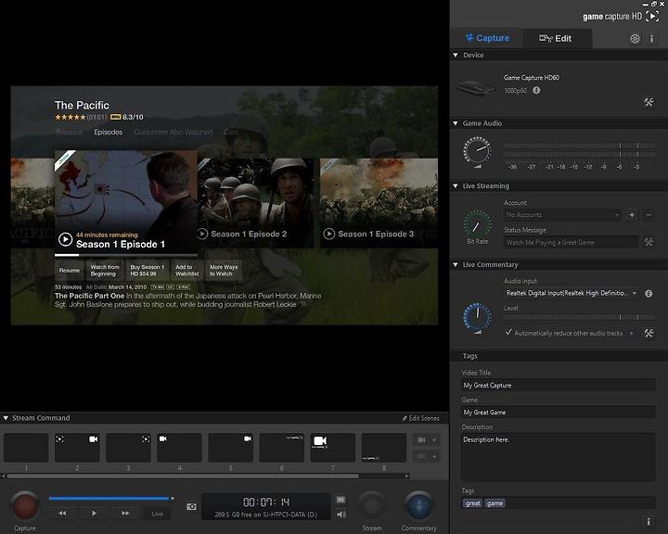The width and height of the screenshot is (668, 534).
Task: Click scroll-right arrow of scenes scrollbar
Action: 407,477
